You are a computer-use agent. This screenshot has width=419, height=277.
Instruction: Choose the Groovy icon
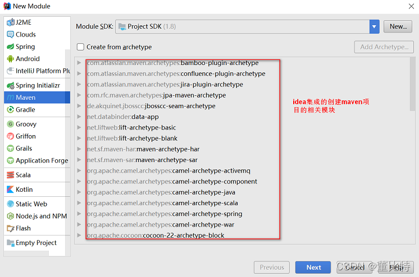tap(11, 124)
